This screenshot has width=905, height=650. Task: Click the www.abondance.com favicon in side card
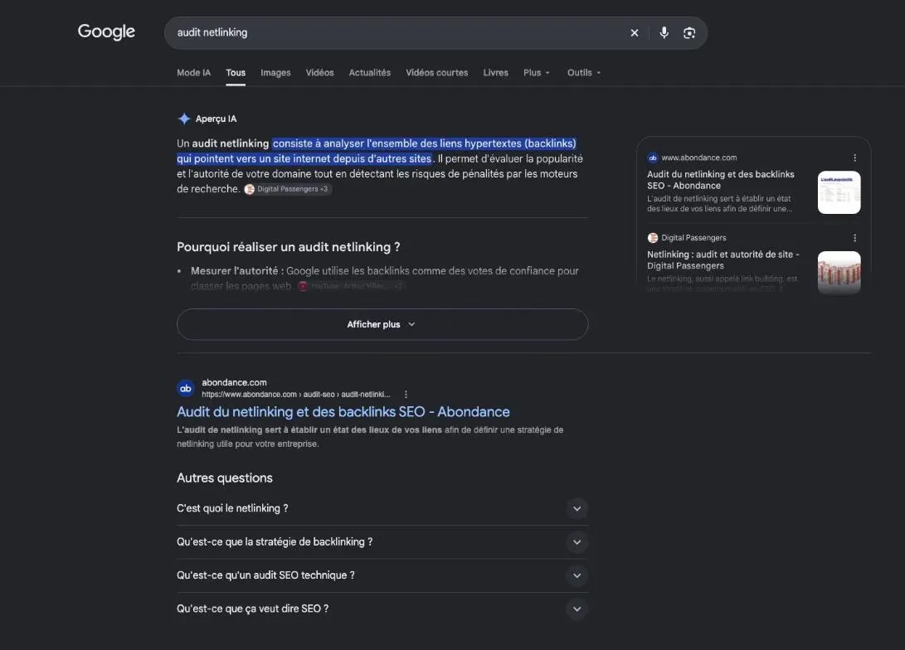pyautogui.click(x=653, y=158)
